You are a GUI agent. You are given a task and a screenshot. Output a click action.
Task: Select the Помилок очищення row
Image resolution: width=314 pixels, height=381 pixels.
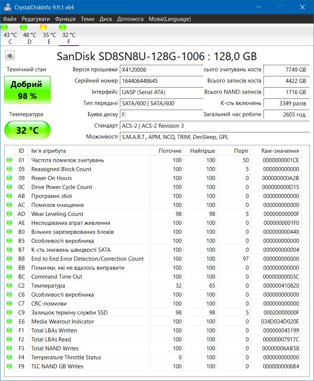pos(153,205)
